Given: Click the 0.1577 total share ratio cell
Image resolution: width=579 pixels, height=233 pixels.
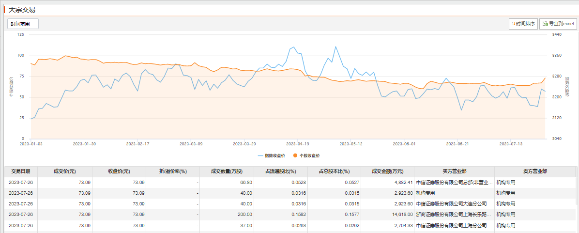Looking at the screenshot, I should 335,215.
